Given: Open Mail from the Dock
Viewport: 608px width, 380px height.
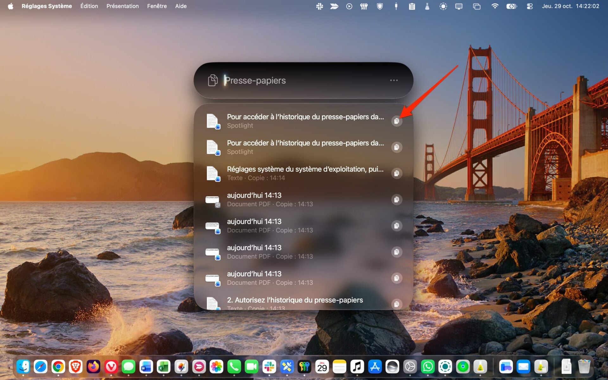Looking at the screenshot, I should (523, 367).
